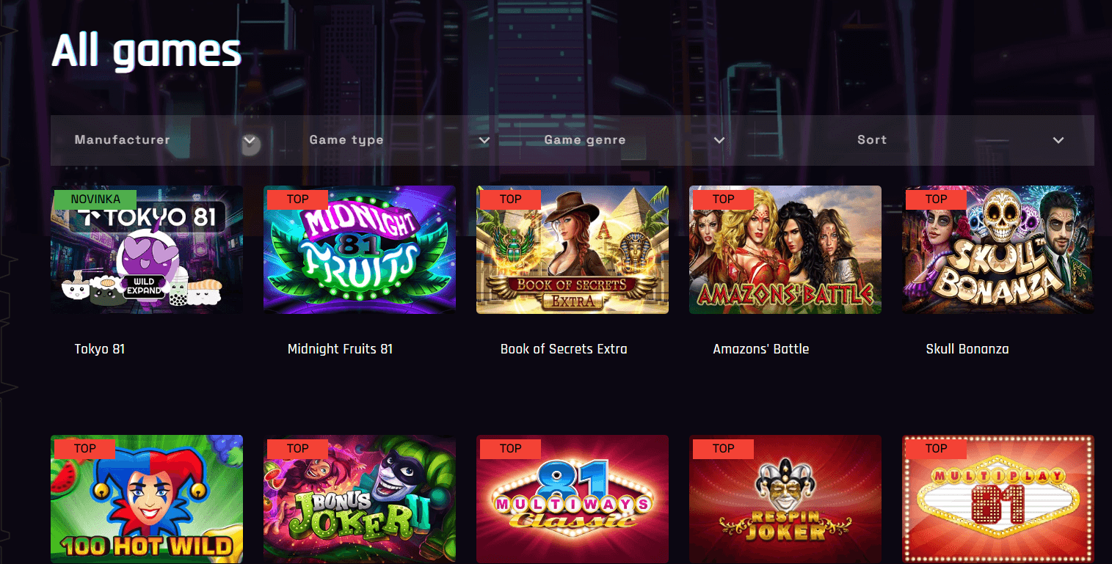Select the Book of Secrets Extra thumbnail
This screenshot has height=564, width=1112.
(573, 249)
